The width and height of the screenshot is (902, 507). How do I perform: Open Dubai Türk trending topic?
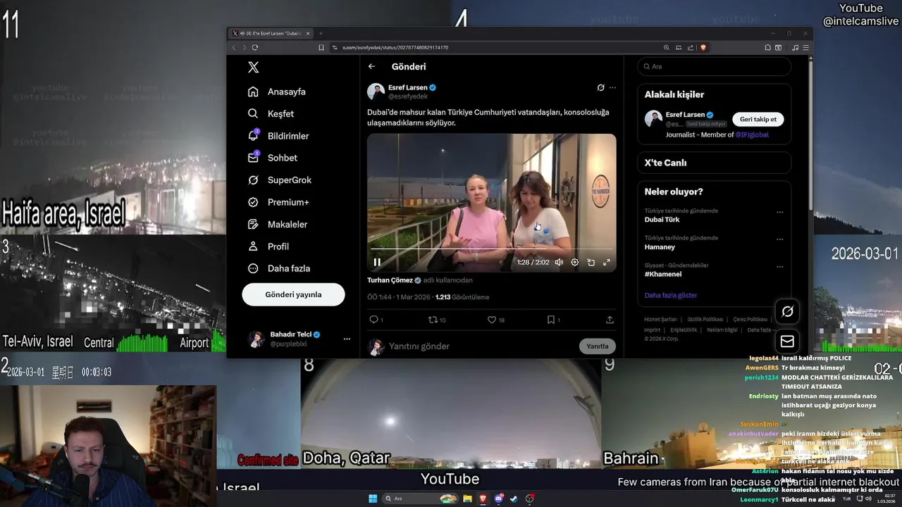click(x=662, y=220)
